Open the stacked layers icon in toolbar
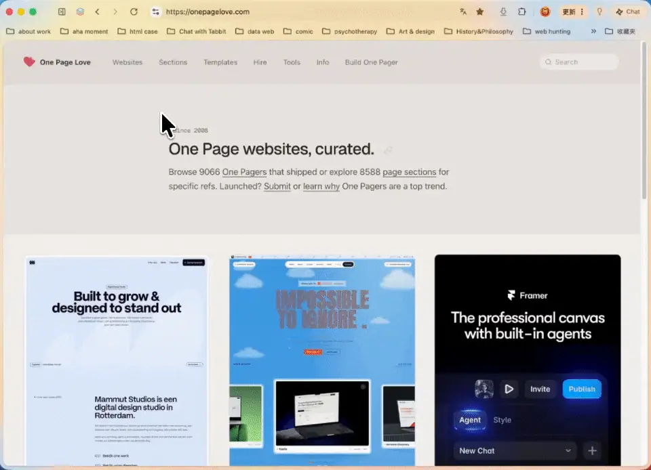Screen dimensions: 651x470 coord(80,12)
